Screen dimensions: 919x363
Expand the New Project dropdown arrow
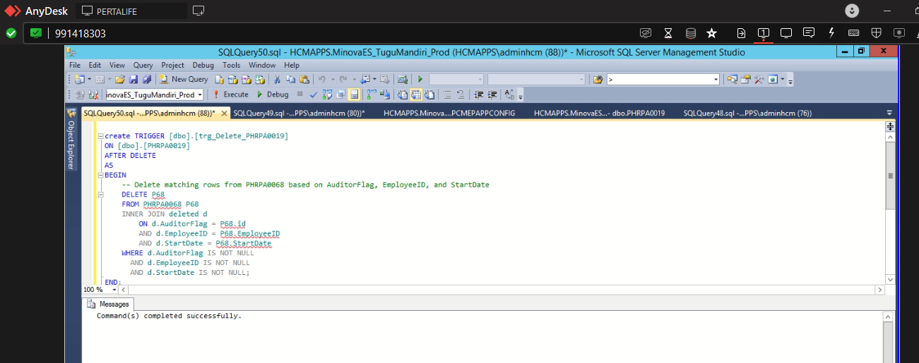[x=89, y=79]
